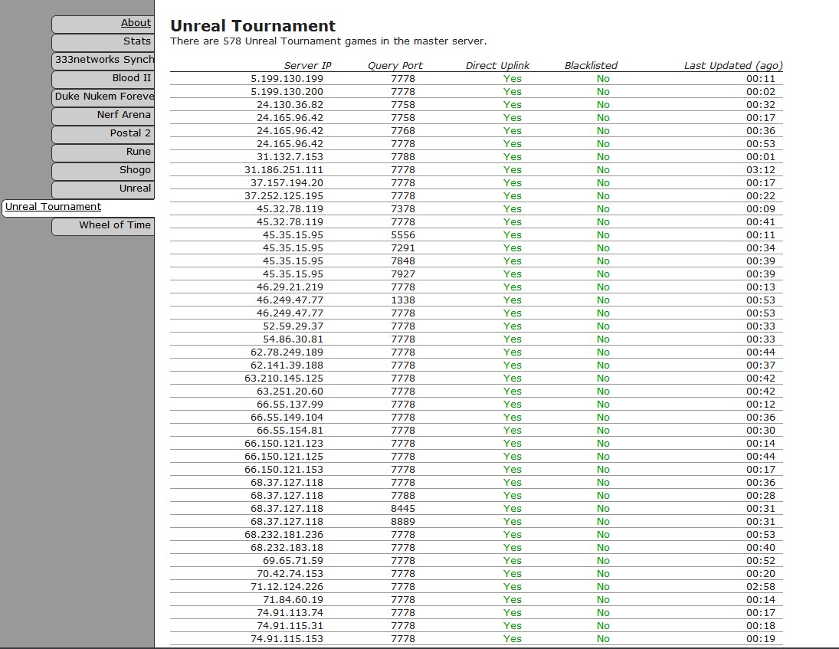Select server IP 66.150.121.123

point(284,443)
